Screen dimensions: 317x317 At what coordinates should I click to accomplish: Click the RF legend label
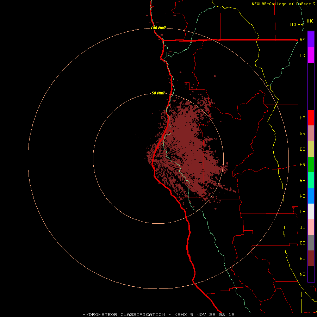coord(302,39)
